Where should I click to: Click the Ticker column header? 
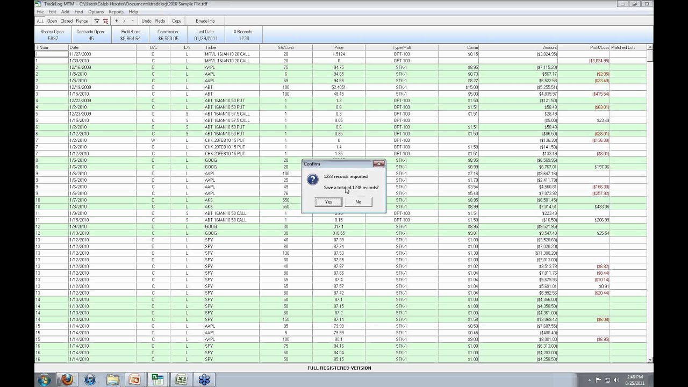tap(232, 47)
